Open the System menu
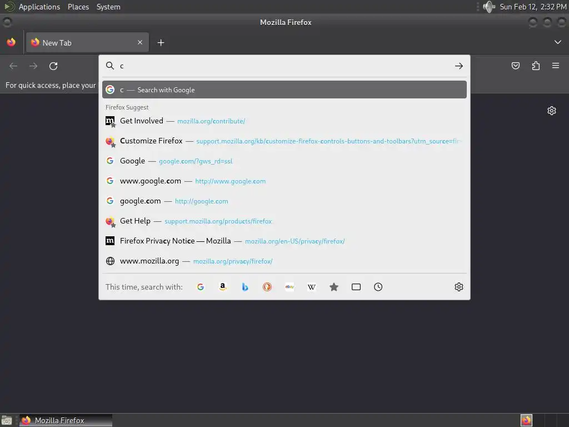 click(108, 7)
